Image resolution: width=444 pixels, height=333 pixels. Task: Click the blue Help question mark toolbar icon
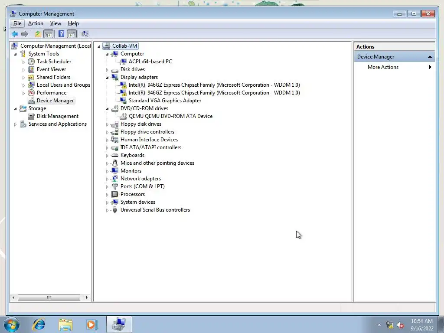61,34
